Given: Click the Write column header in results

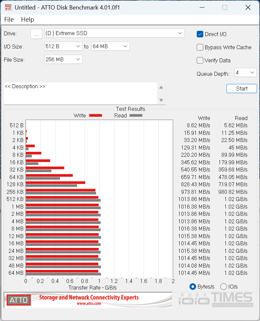Looking at the screenshot, I should tap(204, 118).
